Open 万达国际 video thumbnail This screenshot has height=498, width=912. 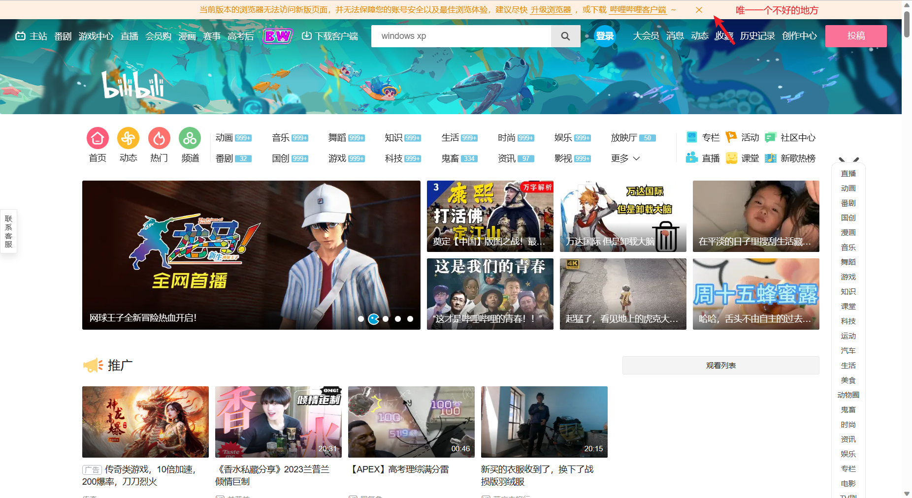tap(623, 216)
